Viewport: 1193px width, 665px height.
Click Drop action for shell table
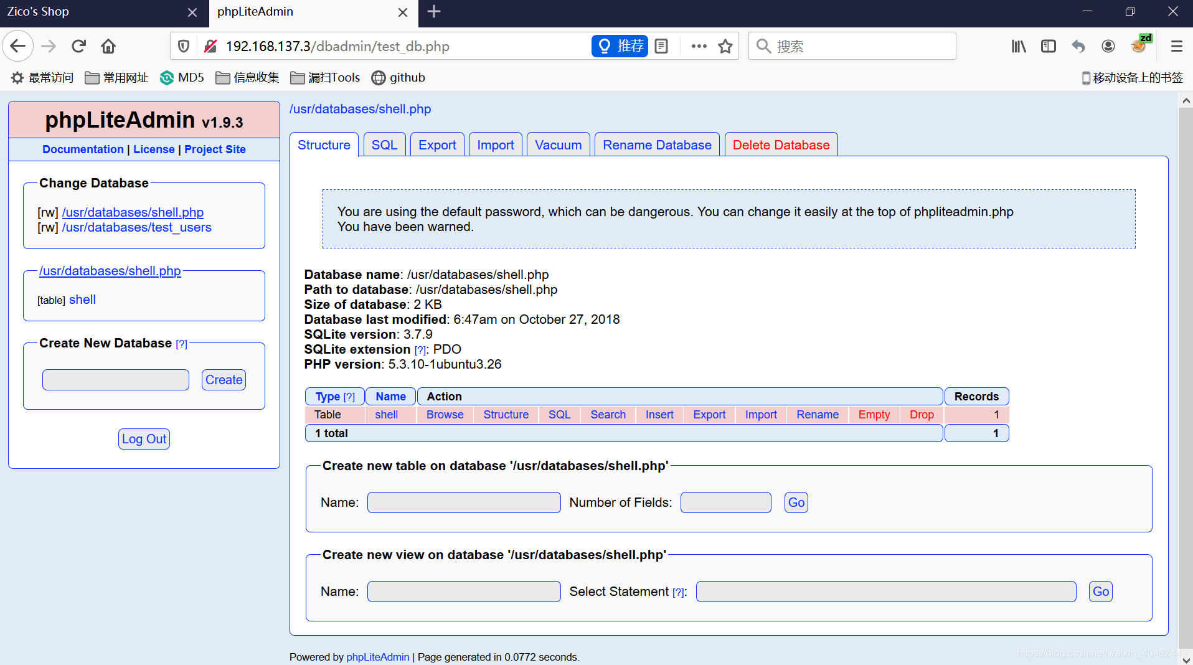tap(922, 415)
